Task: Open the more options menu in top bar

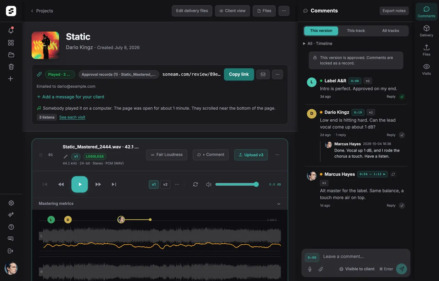Action: tap(284, 11)
